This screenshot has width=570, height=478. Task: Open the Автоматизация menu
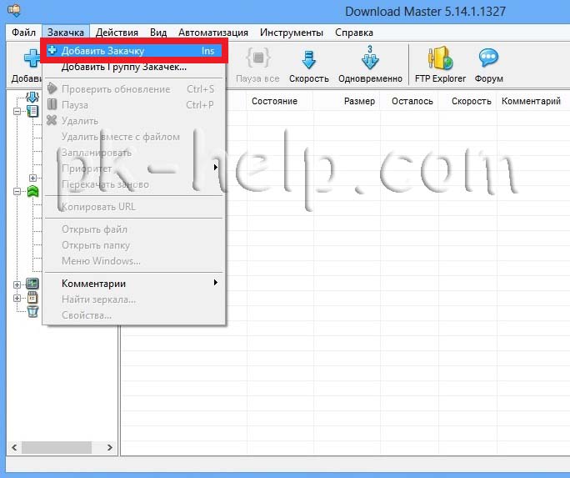pyautogui.click(x=213, y=33)
